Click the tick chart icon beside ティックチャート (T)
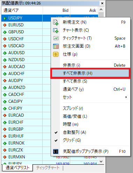 [56, 38]
